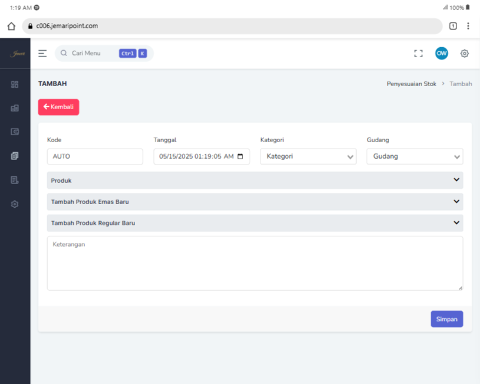
Task: Open the date picker calendar icon
Action: coord(241,157)
